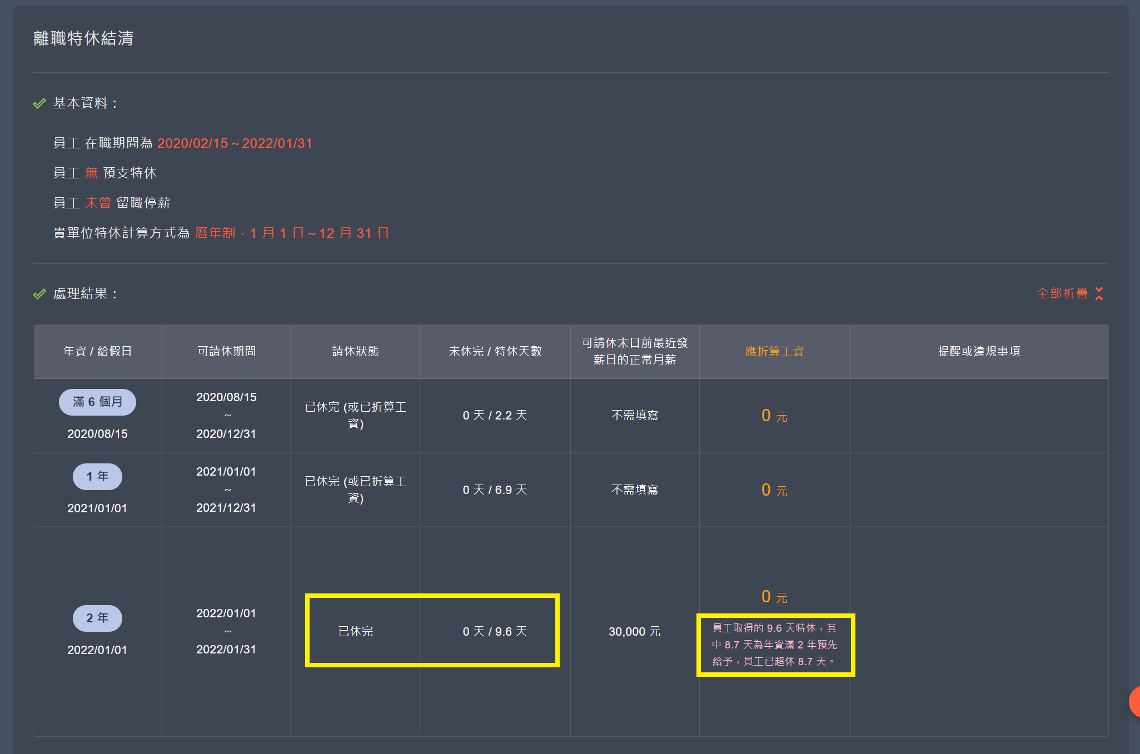Click the 0 元 amount in 2 年 row
The width and height of the screenshot is (1140, 754).
(x=774, y=597)
